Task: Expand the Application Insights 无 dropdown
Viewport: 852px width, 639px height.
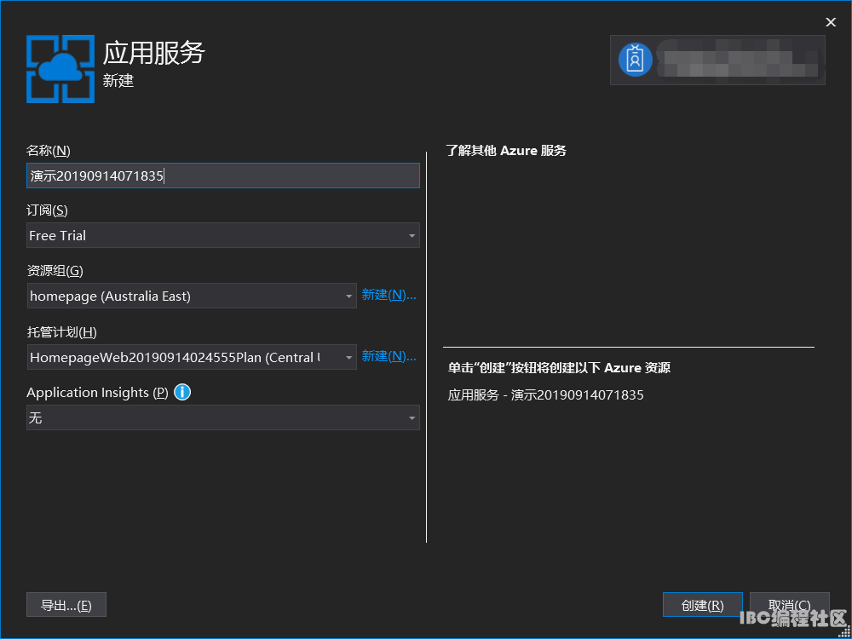Action: pos(222,417)
